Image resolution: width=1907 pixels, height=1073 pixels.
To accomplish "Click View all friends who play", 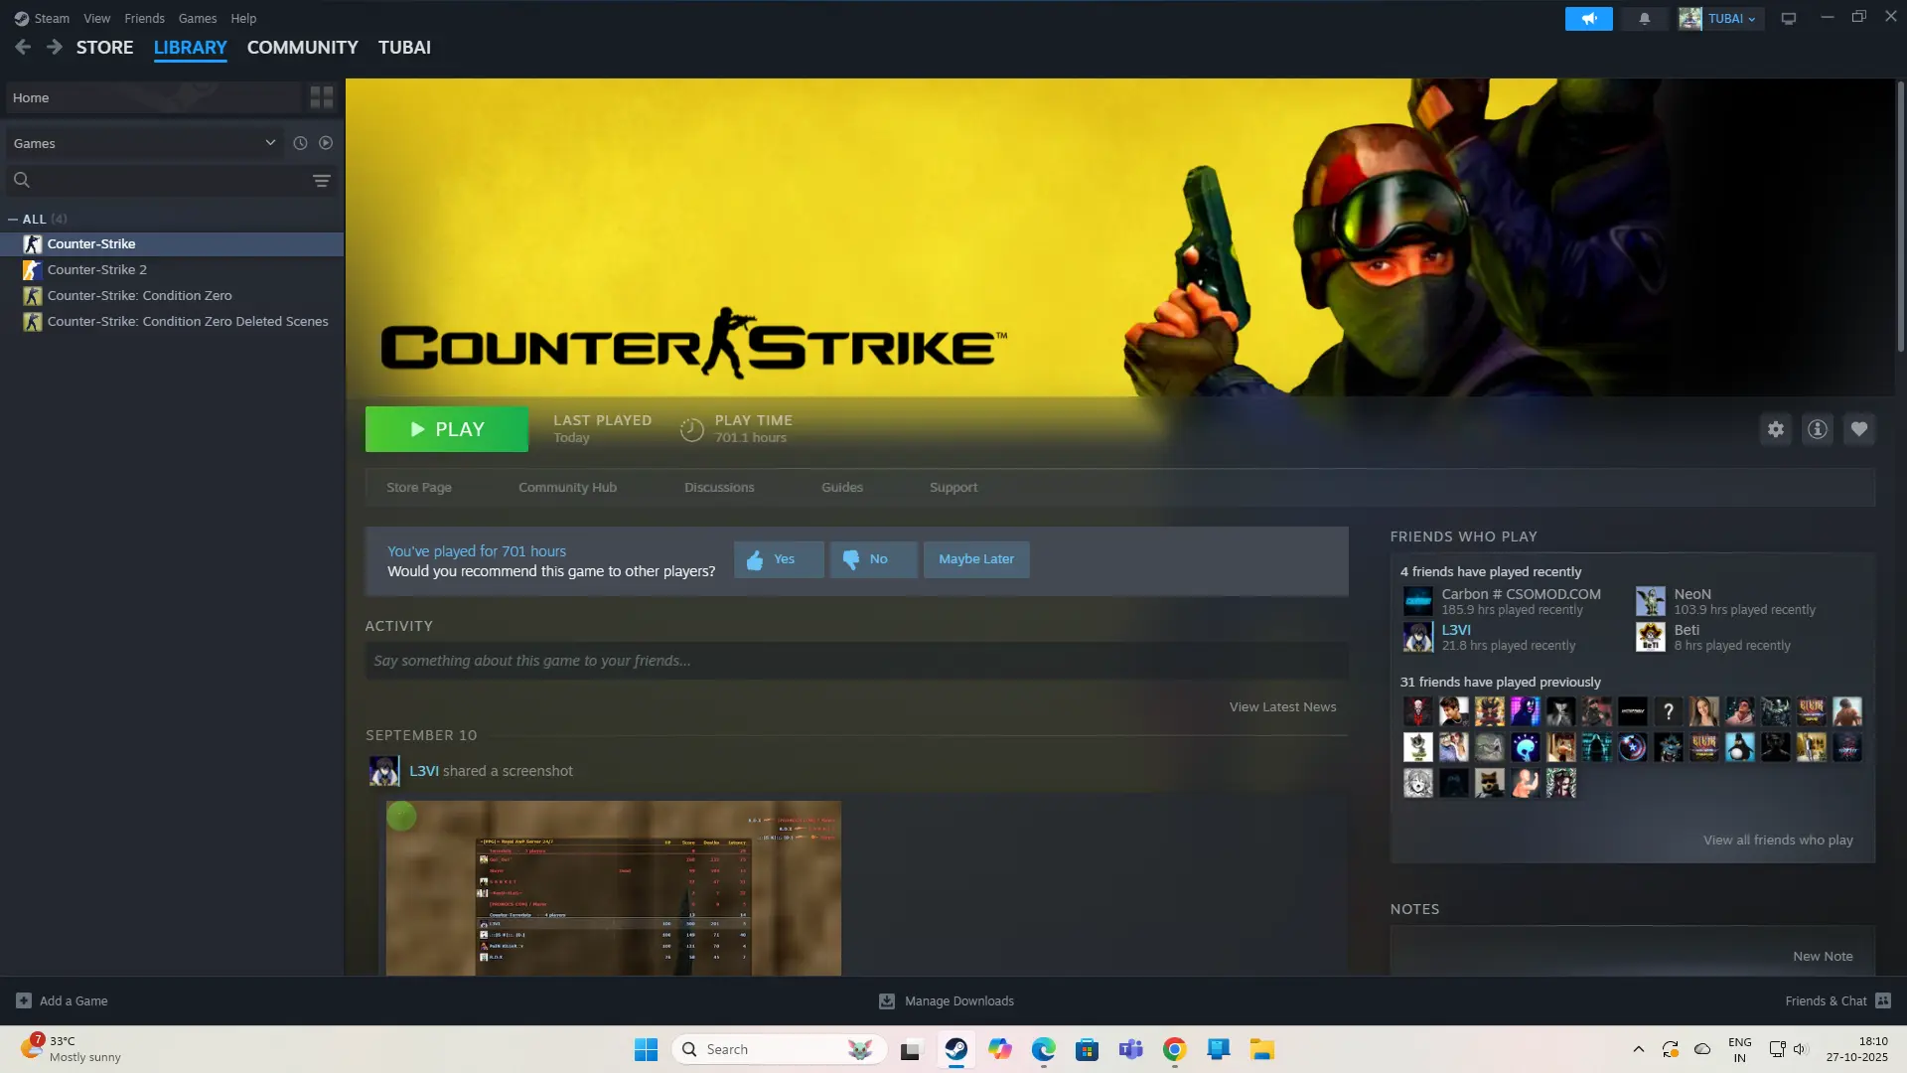I will pos(1778,840).
